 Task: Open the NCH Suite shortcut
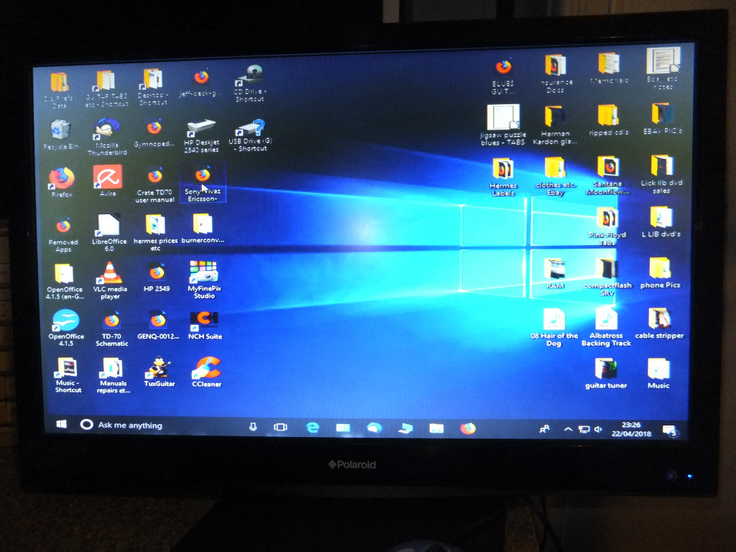205,326
